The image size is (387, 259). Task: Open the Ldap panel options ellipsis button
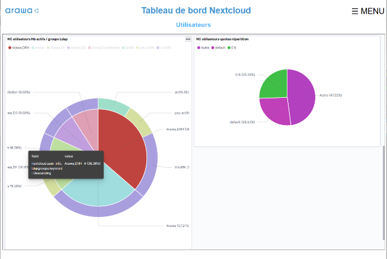[188, 39]
